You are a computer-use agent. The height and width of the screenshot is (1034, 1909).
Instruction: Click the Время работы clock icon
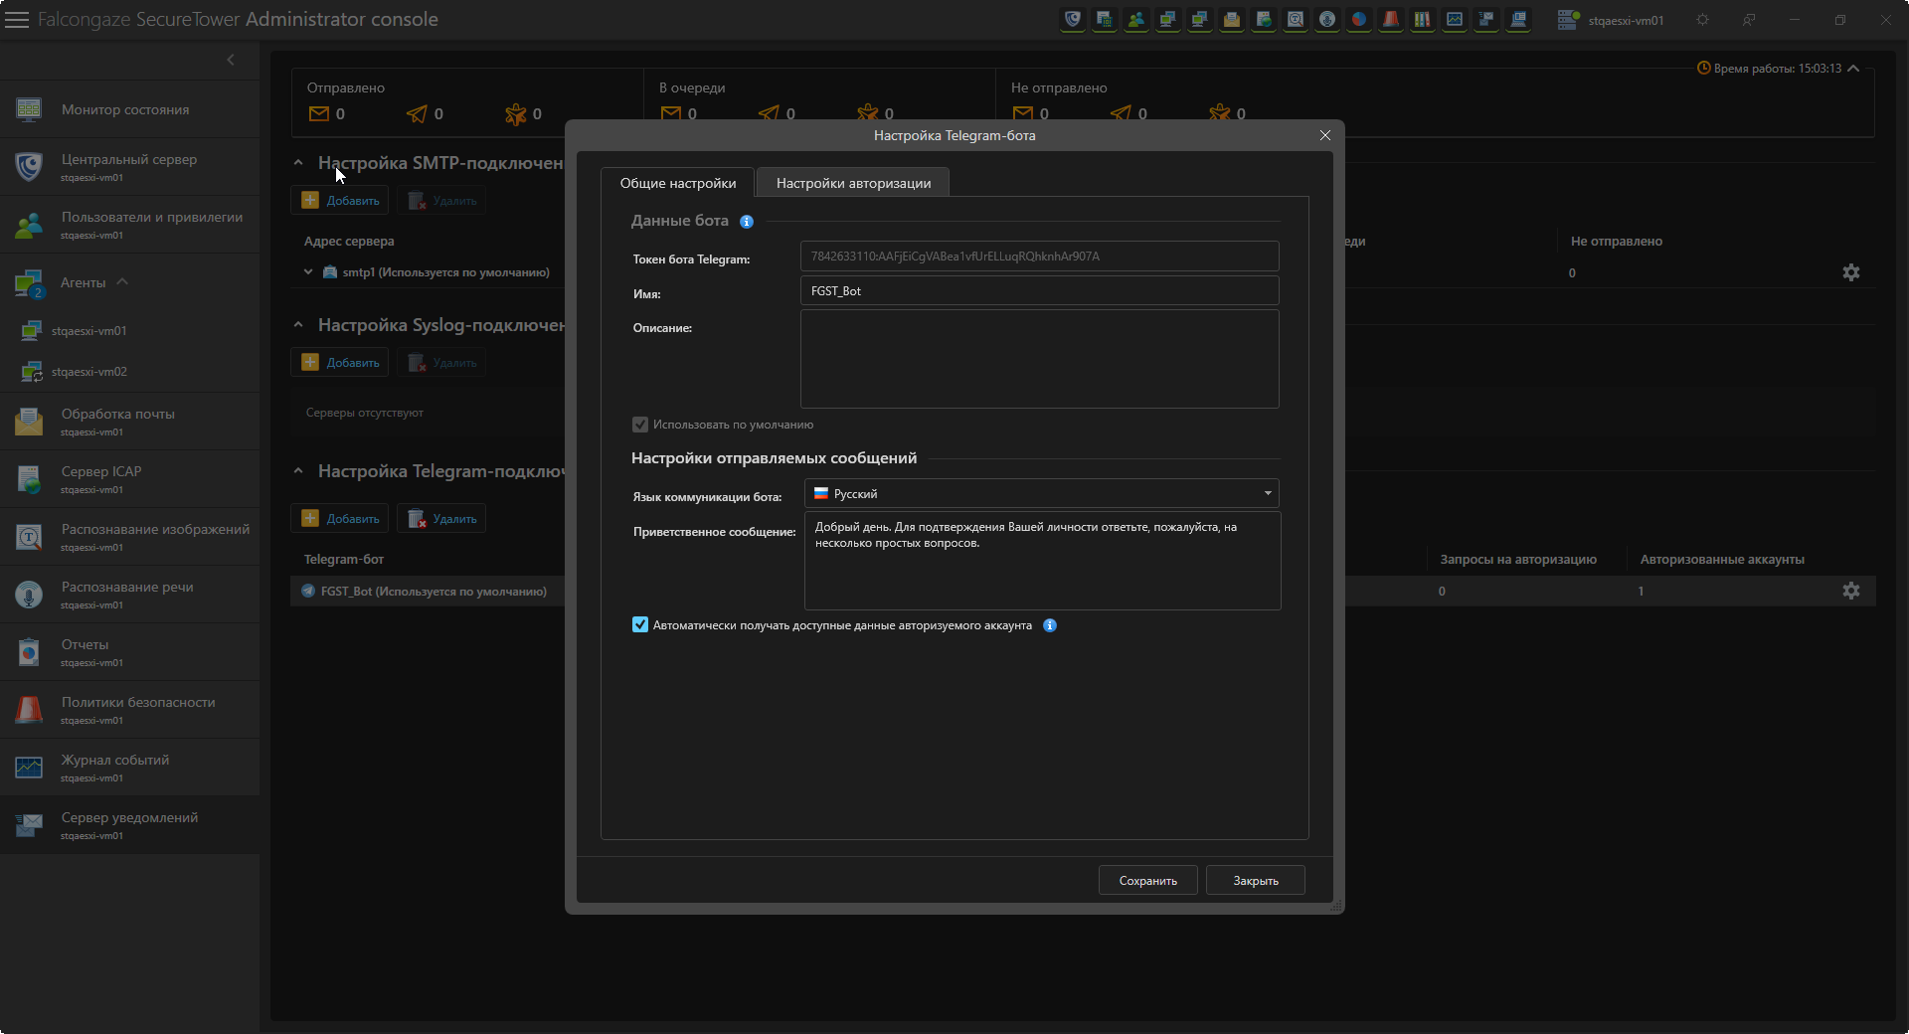coord(1703,68)
